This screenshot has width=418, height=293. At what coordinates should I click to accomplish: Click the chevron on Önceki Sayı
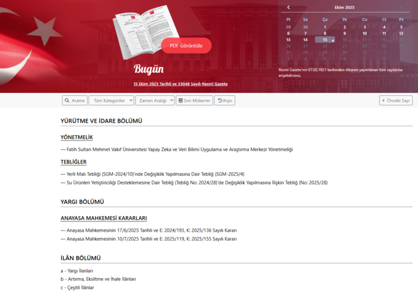pos(383,101)
